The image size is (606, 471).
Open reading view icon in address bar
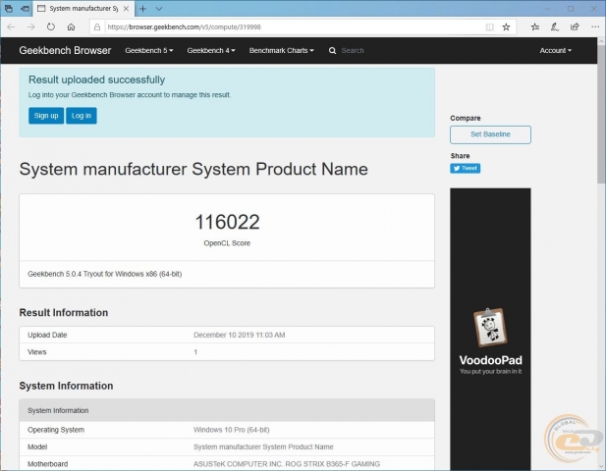[490, 27]
